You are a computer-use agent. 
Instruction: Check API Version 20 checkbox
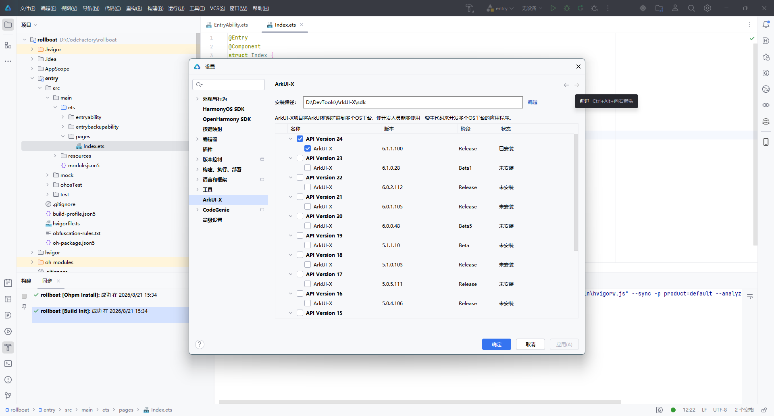click(300, 216)
